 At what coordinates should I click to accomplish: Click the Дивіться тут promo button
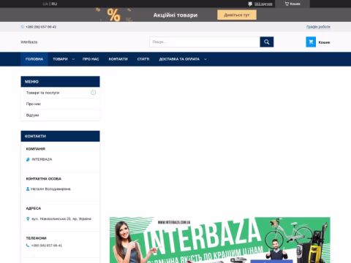(237, 15)
